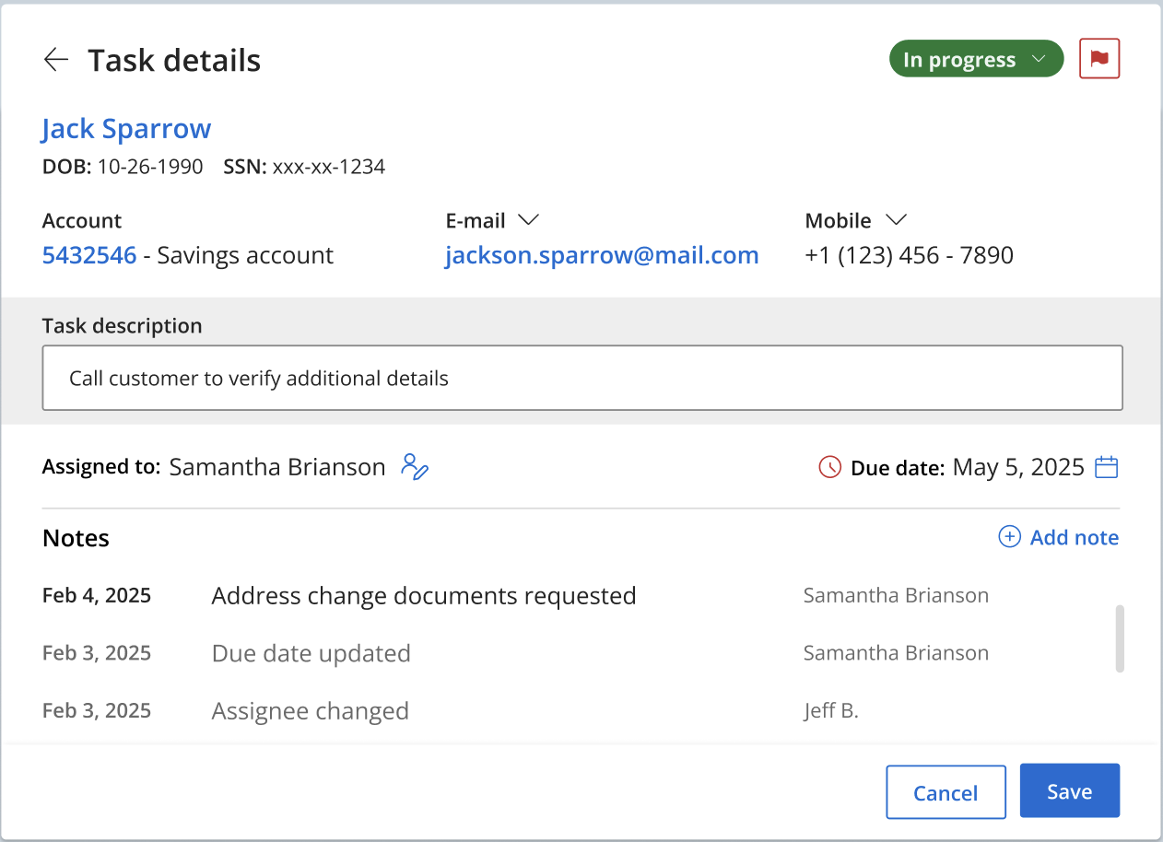Screen dimensions: 1163x842
Task: Click the Savings account text
Action: tap(245, 255)
